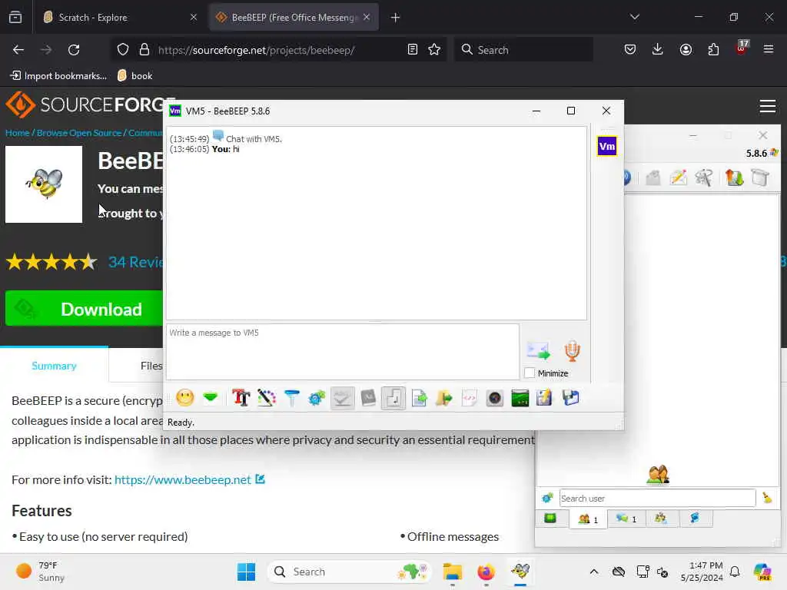The width and height of the screenshot is (787, 590).
Task: Click the Browse Open Source breadcrumb link
Action: click(x=79, y=133)
